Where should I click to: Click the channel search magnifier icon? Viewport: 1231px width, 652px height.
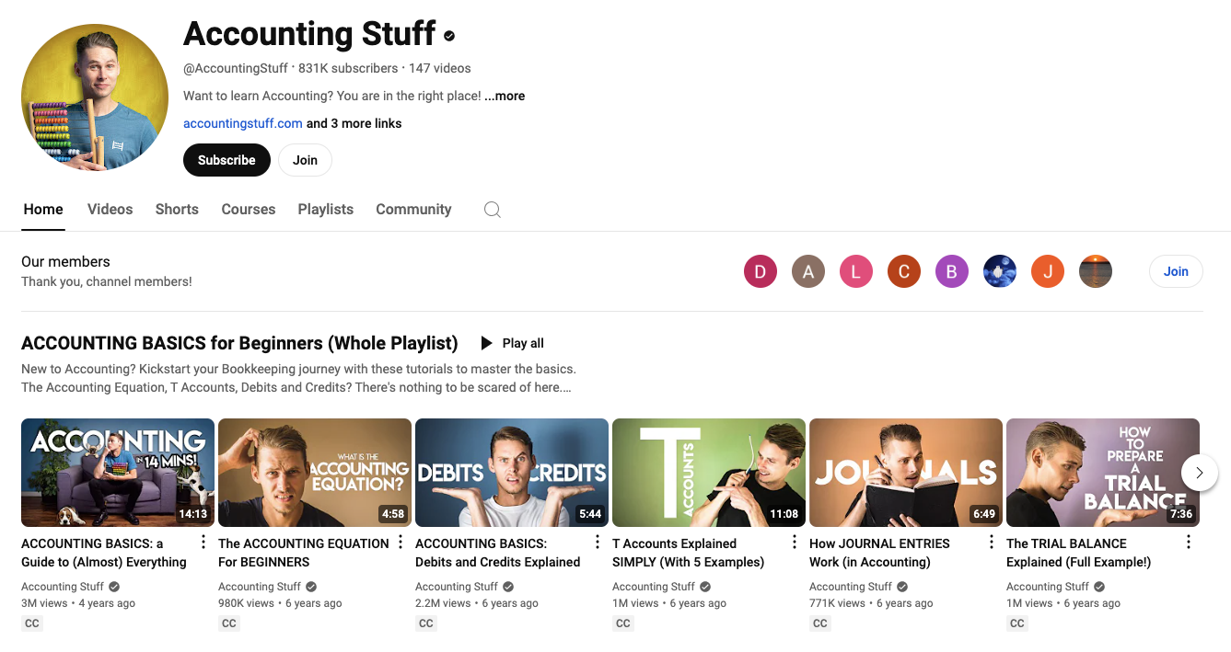tap(493, 210)
